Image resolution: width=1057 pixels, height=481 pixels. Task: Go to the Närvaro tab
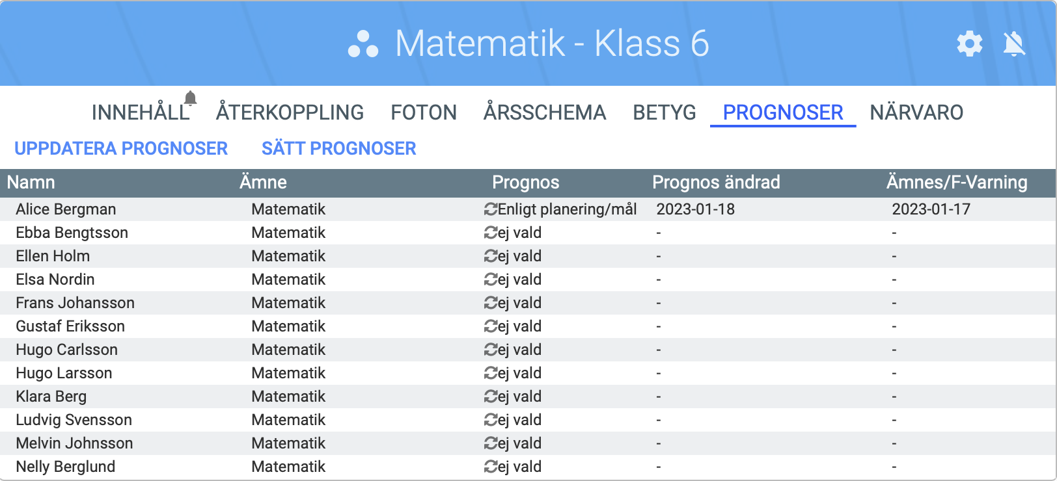pyautogui.click(x=916, y=112)
